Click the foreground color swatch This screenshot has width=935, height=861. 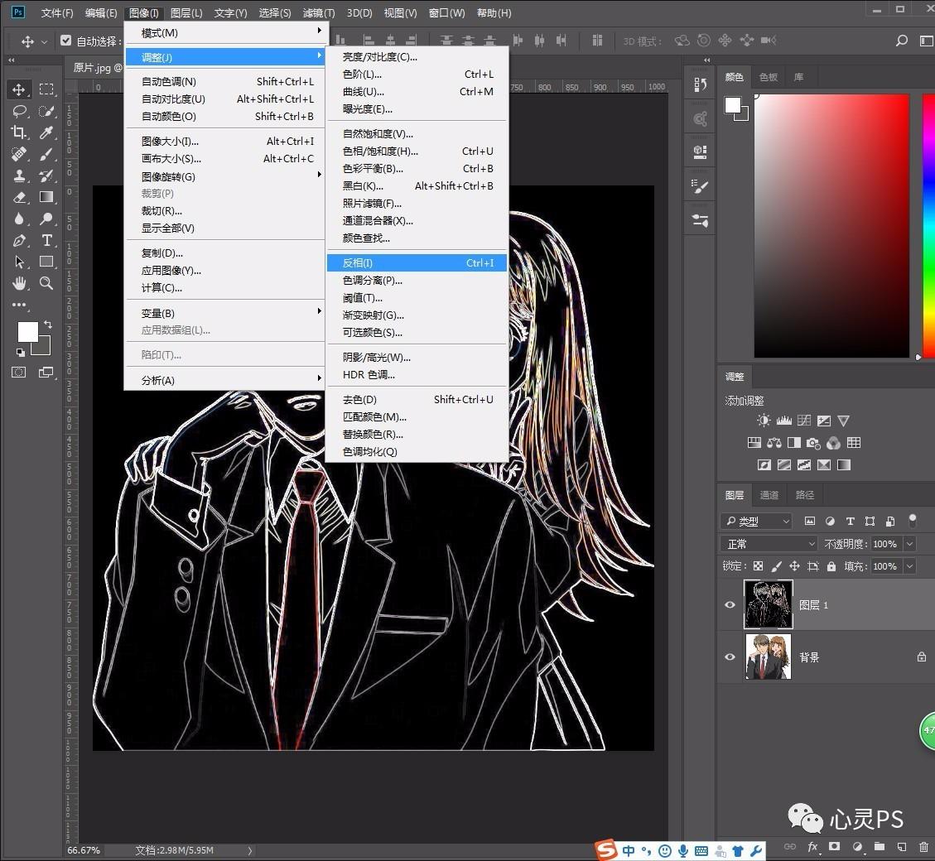point(27,331)
